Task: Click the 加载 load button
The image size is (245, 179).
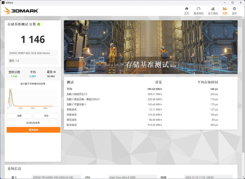Action: pos(19,116)
